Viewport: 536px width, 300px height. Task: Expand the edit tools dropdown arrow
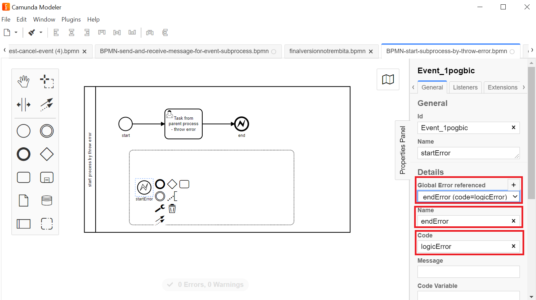(41, 33)
